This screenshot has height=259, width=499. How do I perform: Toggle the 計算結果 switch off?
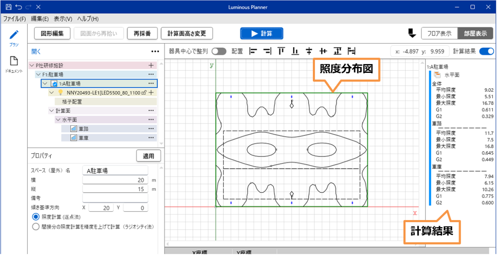487,51
